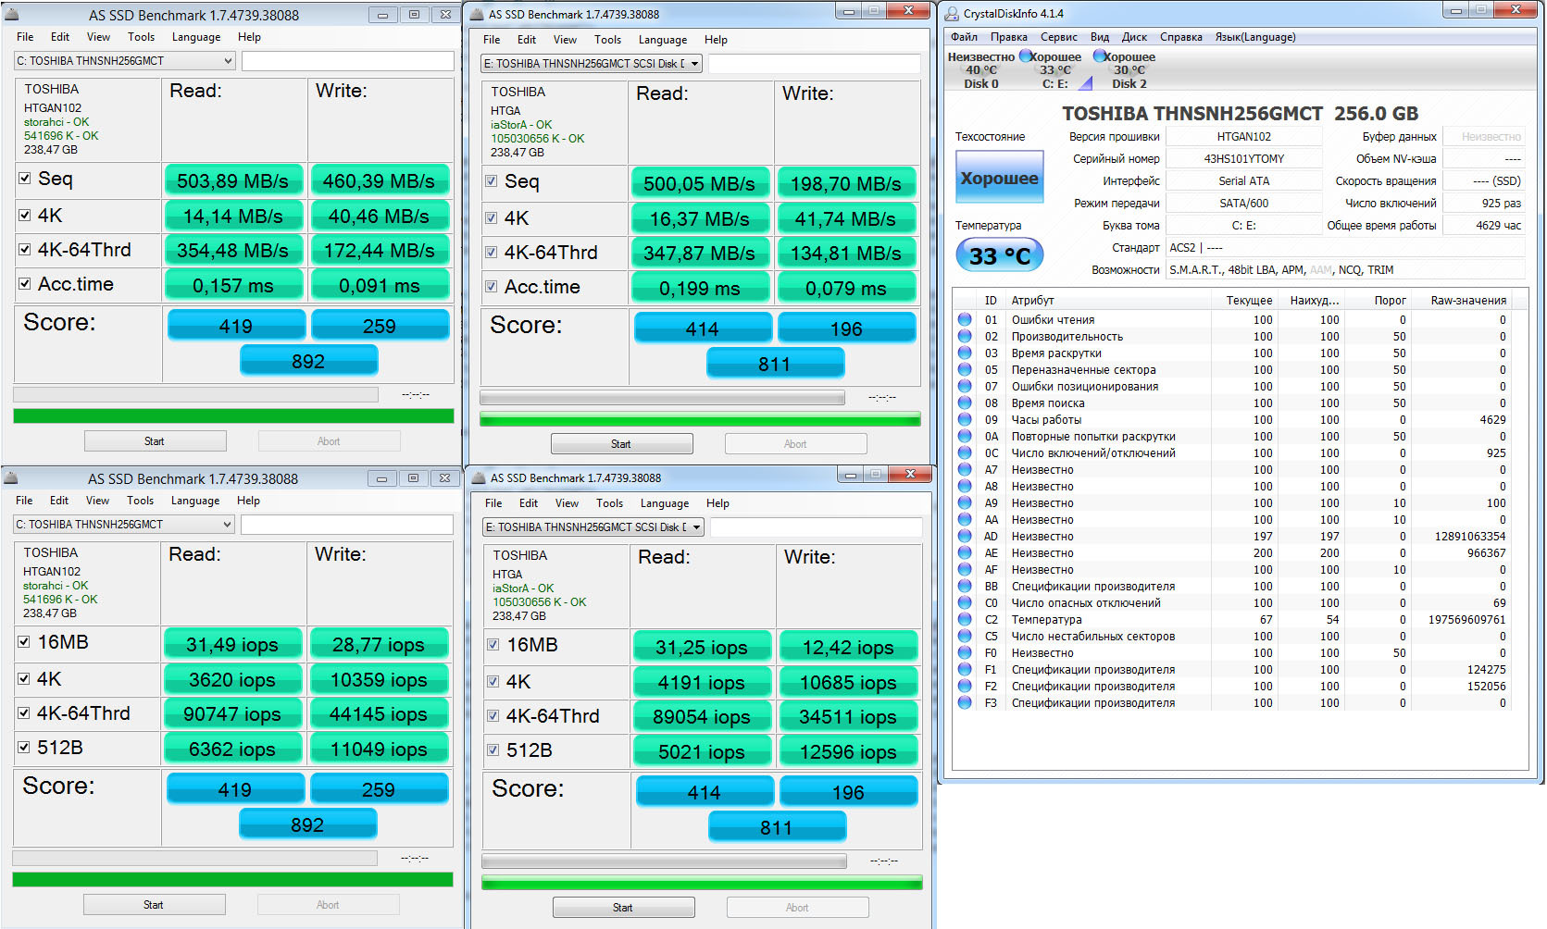
Task: Click the status circle for 0C Число включений/отключений
Action: [x=965, y=452]
